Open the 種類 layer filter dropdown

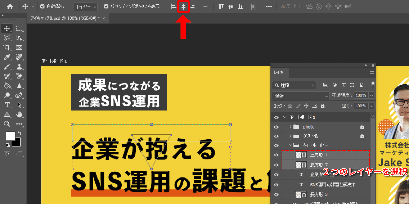[x=294, y=85]
